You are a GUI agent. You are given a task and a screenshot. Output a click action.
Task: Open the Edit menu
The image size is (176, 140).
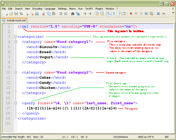(10, 9)
